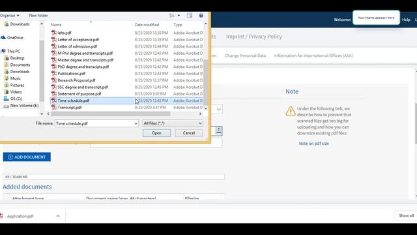Click the PDF icon of Research Proposal.pdf

[54, 80]
